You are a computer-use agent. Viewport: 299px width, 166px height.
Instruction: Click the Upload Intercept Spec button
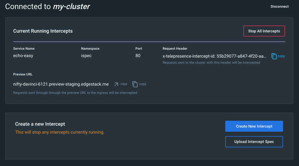click(x=254, y=142)
